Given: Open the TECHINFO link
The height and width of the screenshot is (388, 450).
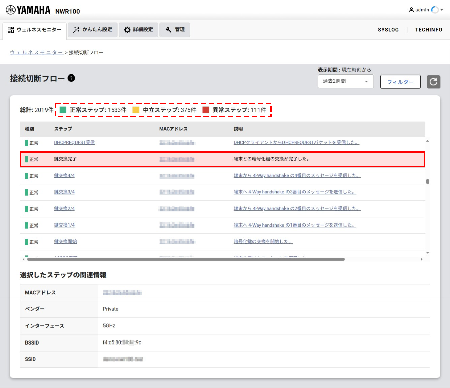Looking at the screenshot, I should pyautogui.click(x=428, y=30).
